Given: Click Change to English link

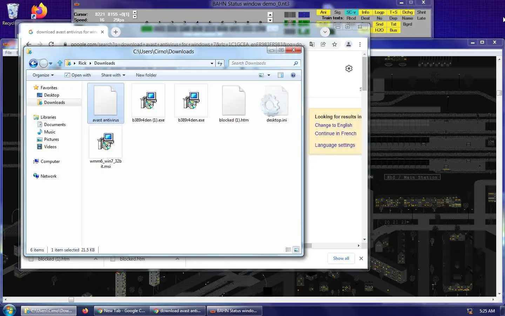Looking at the screenshot, I should click(x=334, y=125).
